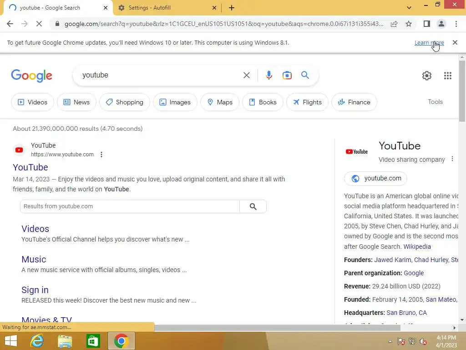Filter results by Finance
This screenshot has height=350, width=466.
pyautogui.click(x=354, y=102)
